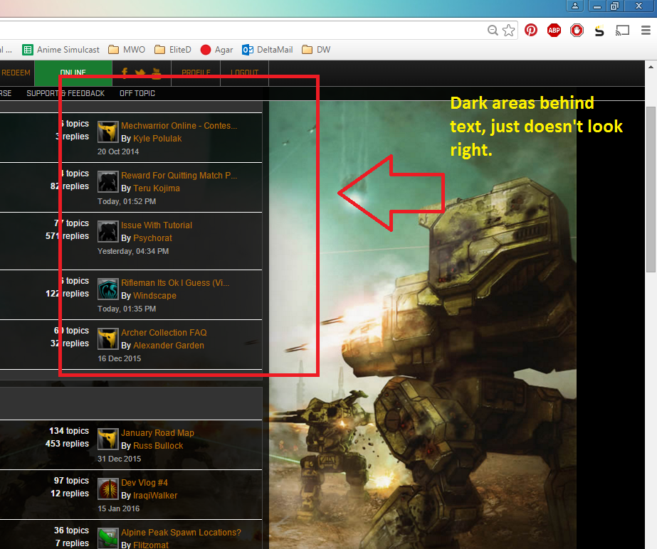Viewport: 657px width, 549px height.
Task: Click Teru Kojima's avatar thumbnail
Action: (x=107, y=182)
